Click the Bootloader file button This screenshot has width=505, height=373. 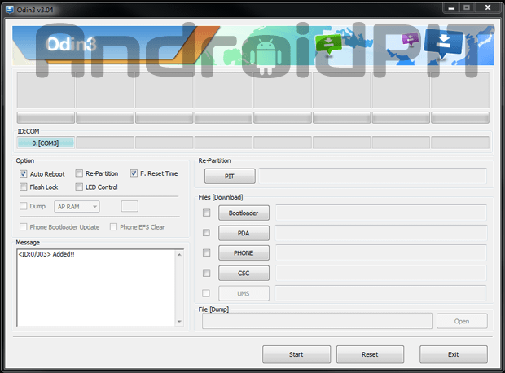244,213
